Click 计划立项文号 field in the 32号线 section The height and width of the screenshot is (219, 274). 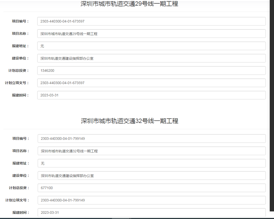click(152, 200)
